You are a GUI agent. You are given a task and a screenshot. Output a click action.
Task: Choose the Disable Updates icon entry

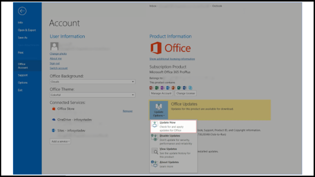point(154,138)
